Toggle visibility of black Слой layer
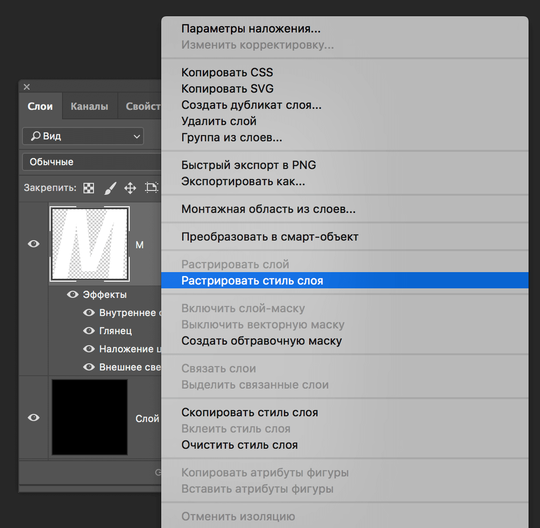The image size is (540, 528). coord(33,418)
